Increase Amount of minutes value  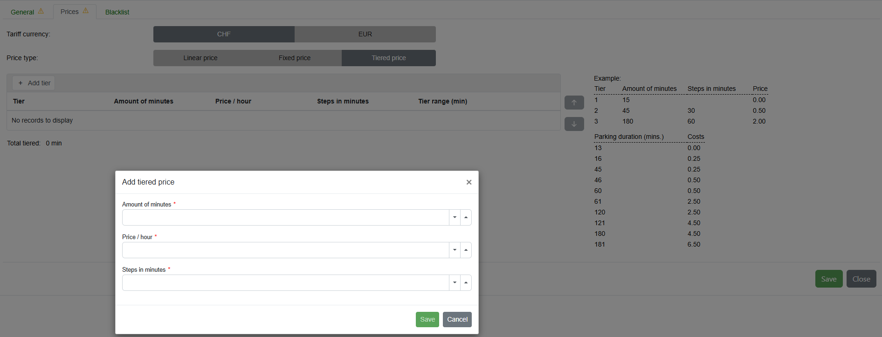click(x=466, y=217)
